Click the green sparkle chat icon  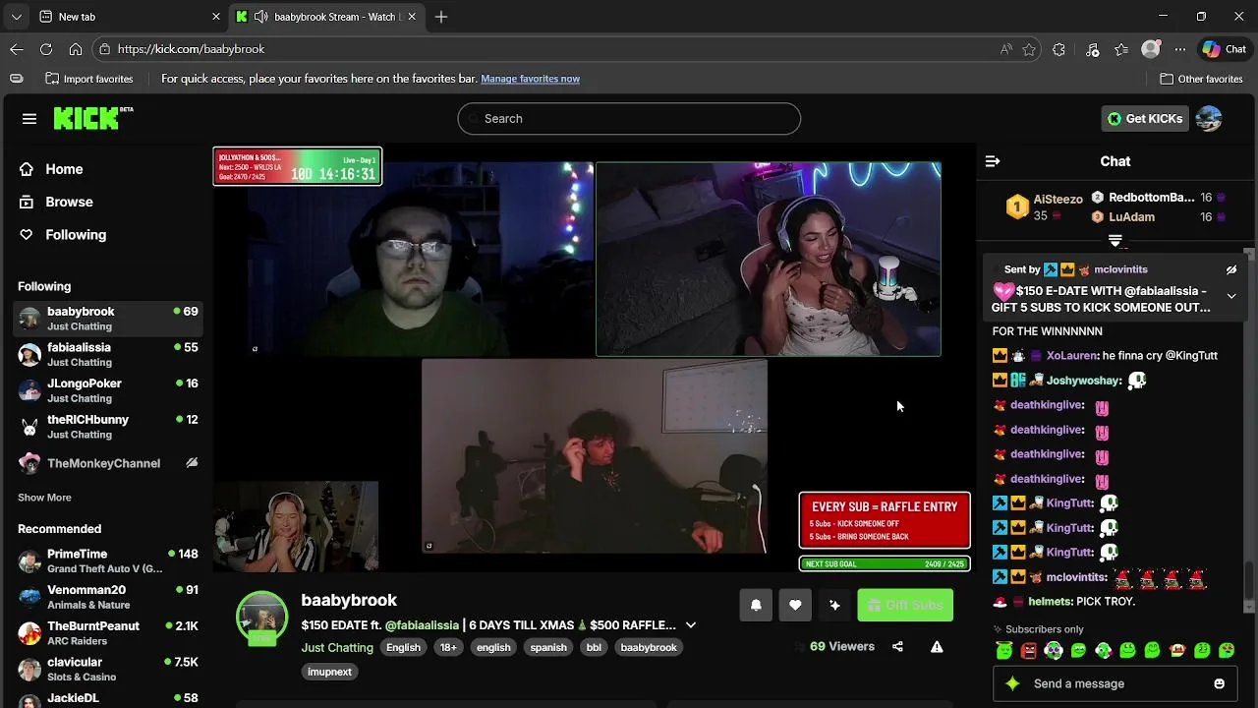point(1013,683)
